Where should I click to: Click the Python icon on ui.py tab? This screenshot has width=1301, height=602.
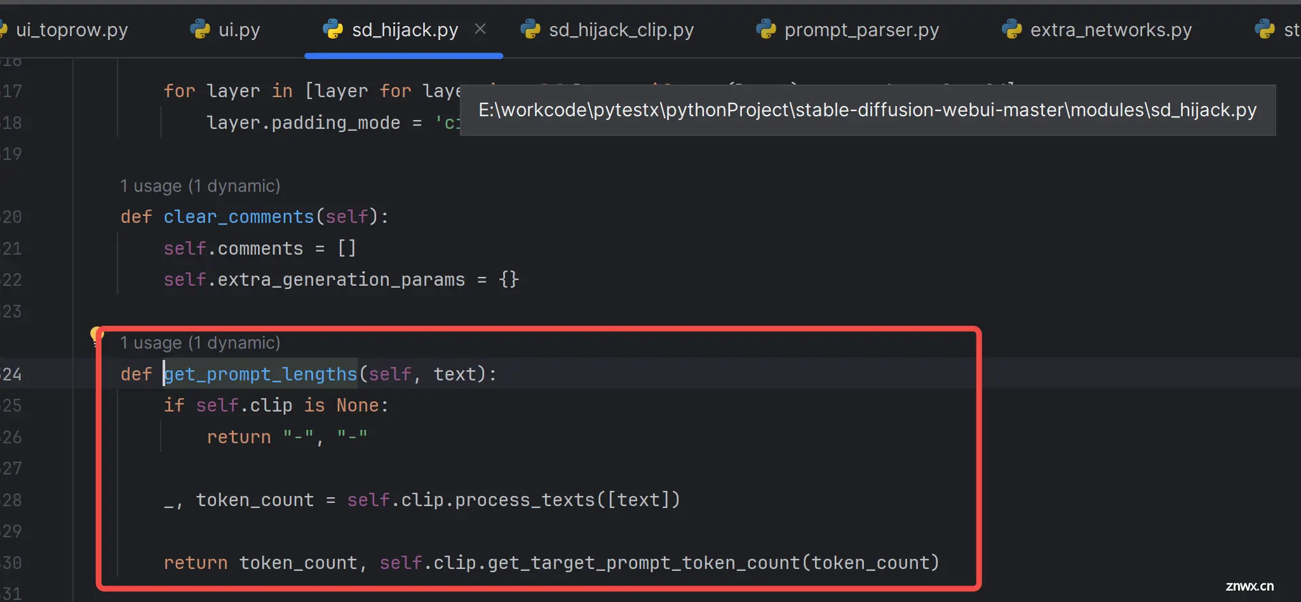tap(200, 29)
